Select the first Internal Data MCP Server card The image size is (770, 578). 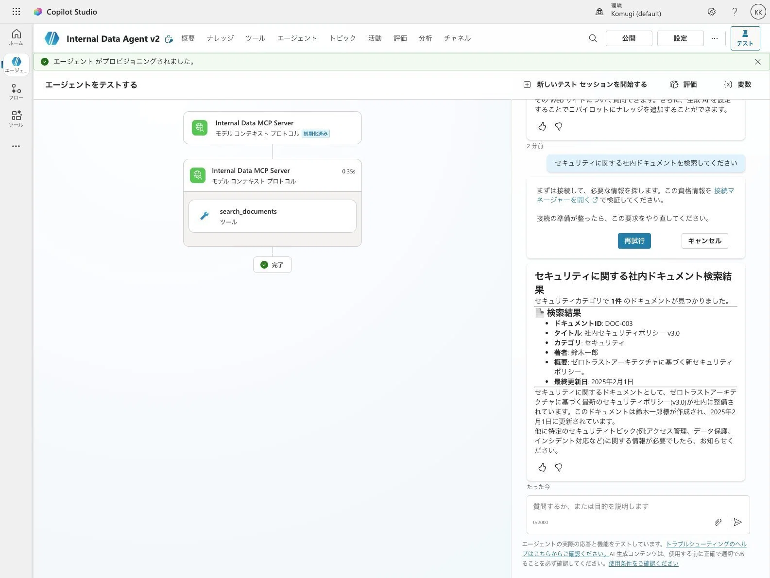[273, 128]
